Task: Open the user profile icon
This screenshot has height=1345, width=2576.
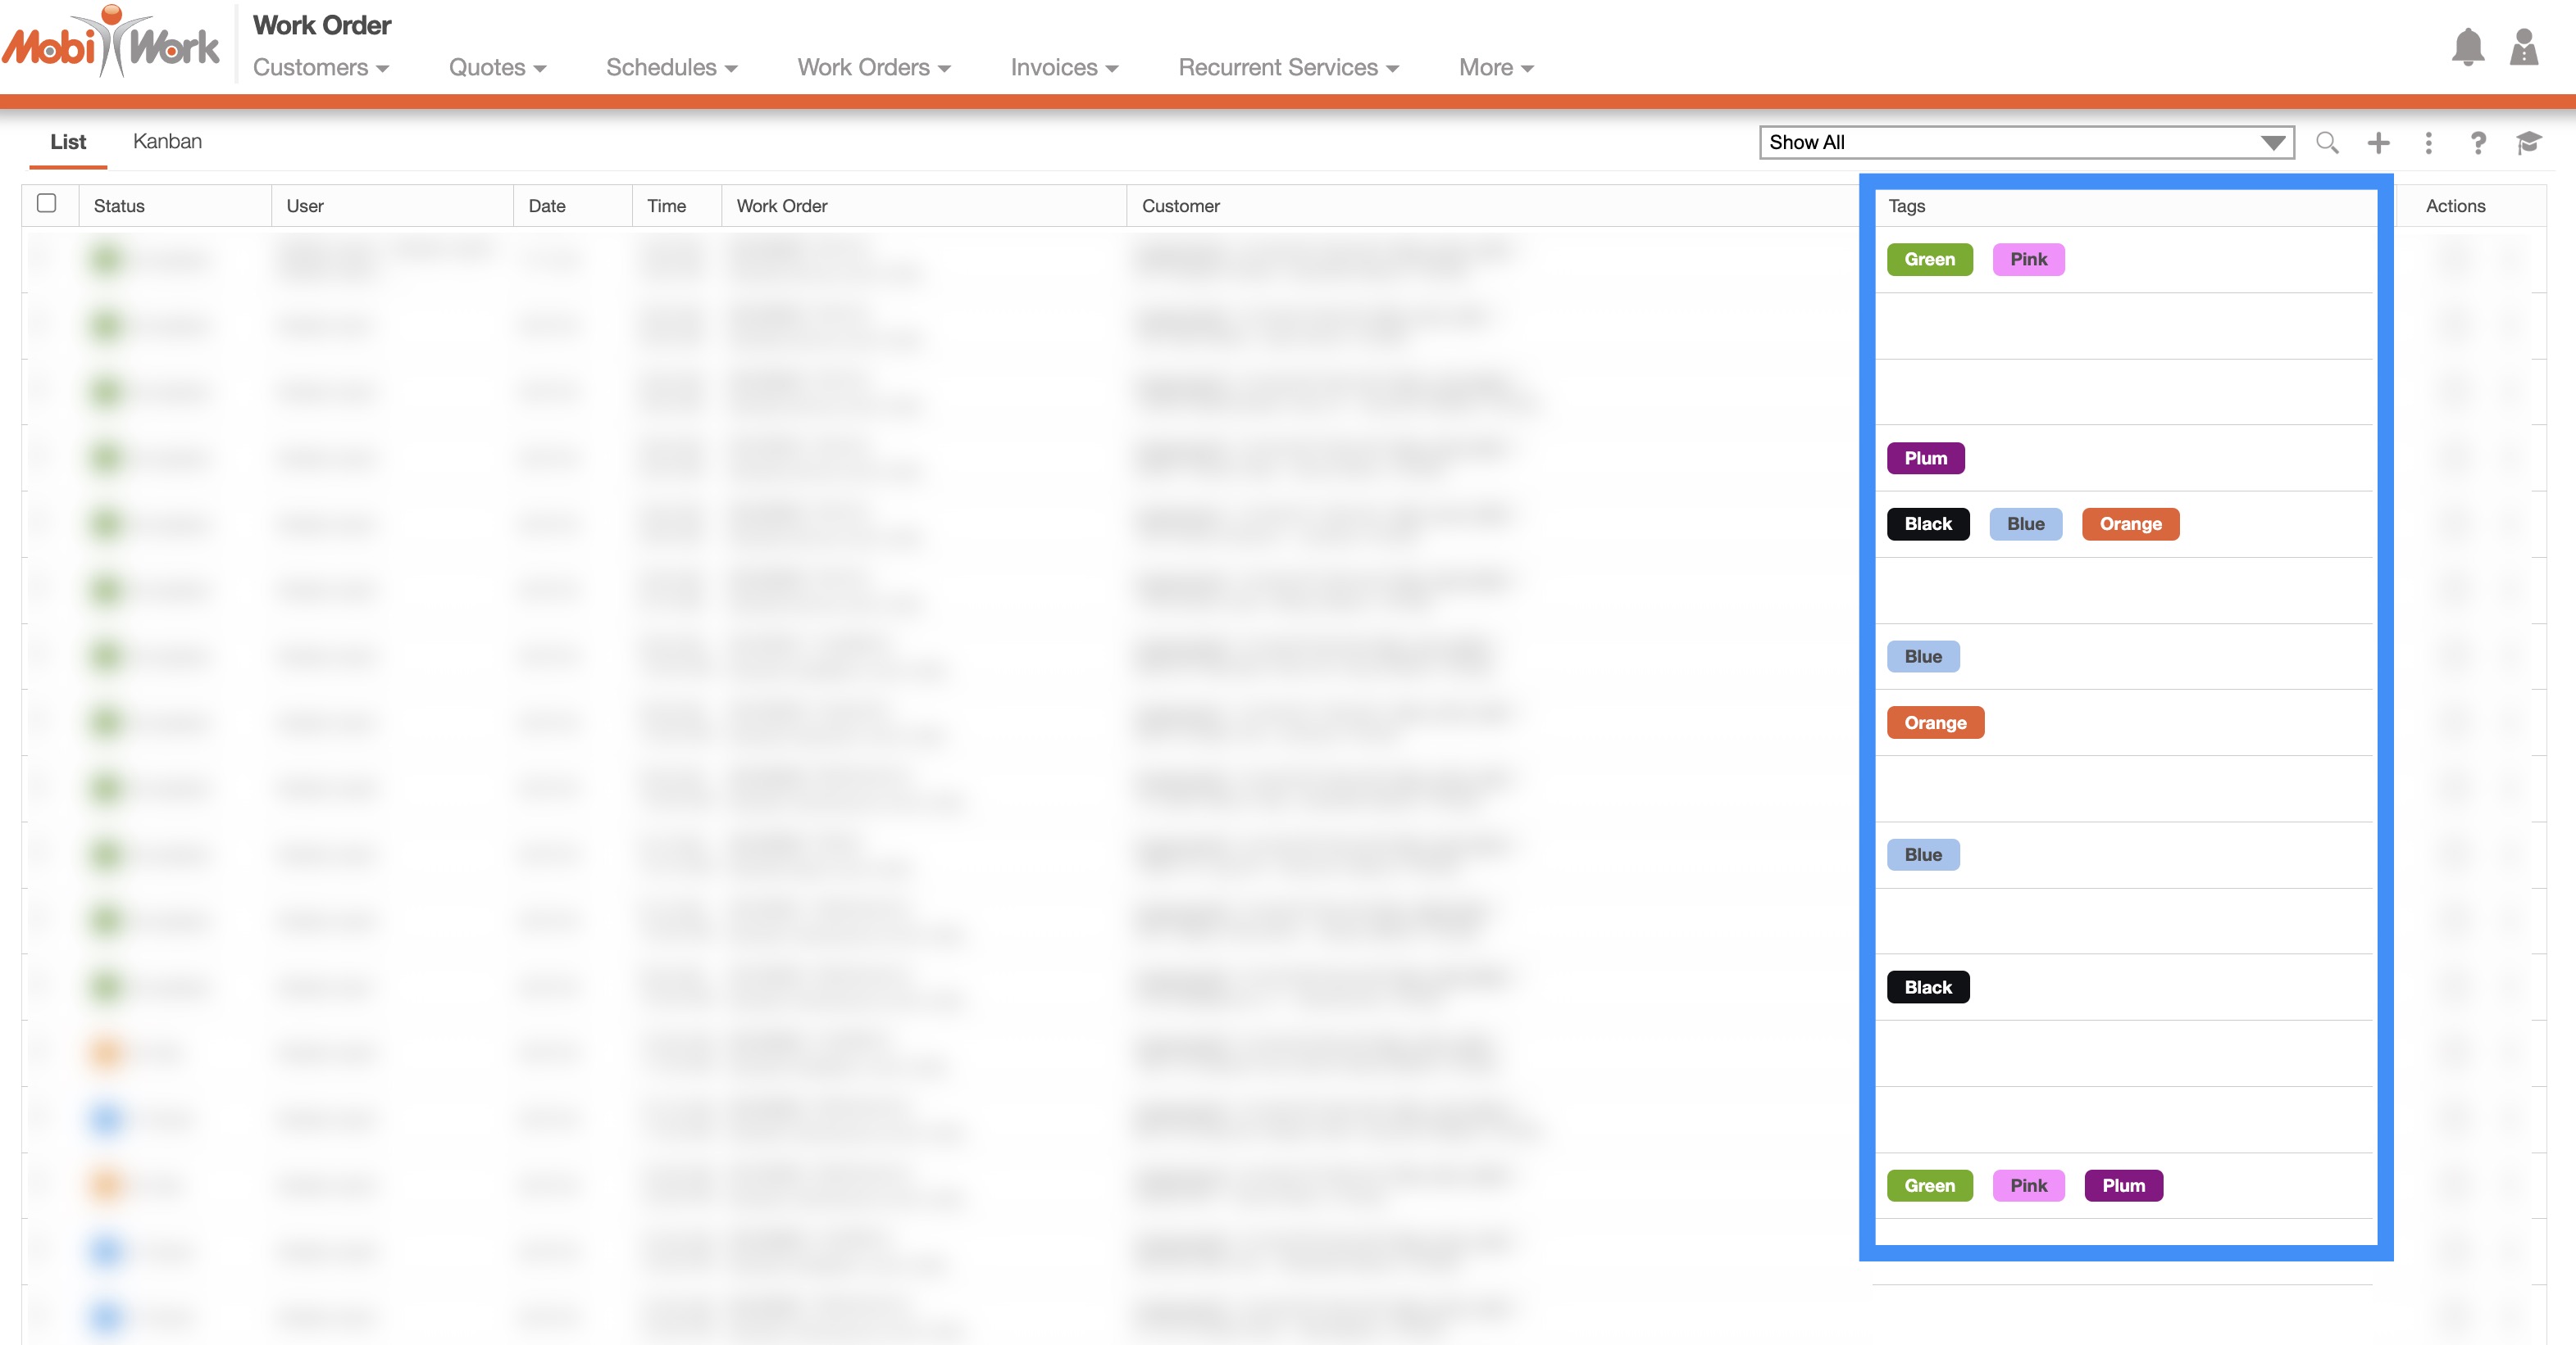Action: (2523, 47)
